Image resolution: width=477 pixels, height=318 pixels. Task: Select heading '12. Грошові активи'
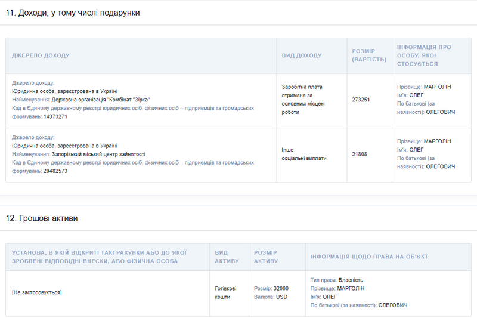tap(42, 218)
